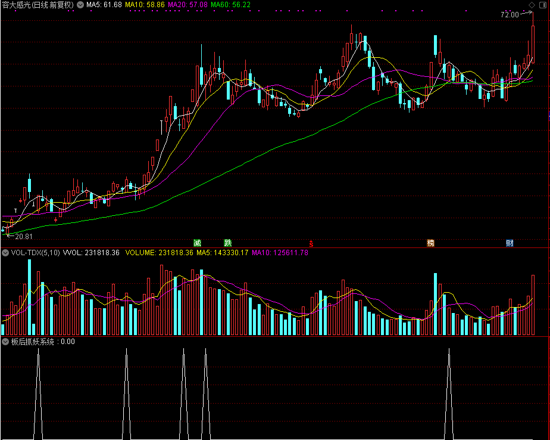Click the latest red volume bar
The width and height of the screenshot is (550, 440).
point(533,305)
